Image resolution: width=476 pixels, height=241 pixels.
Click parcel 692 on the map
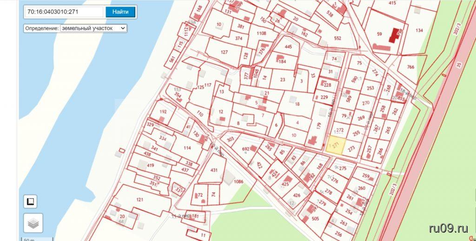(246, 150)
